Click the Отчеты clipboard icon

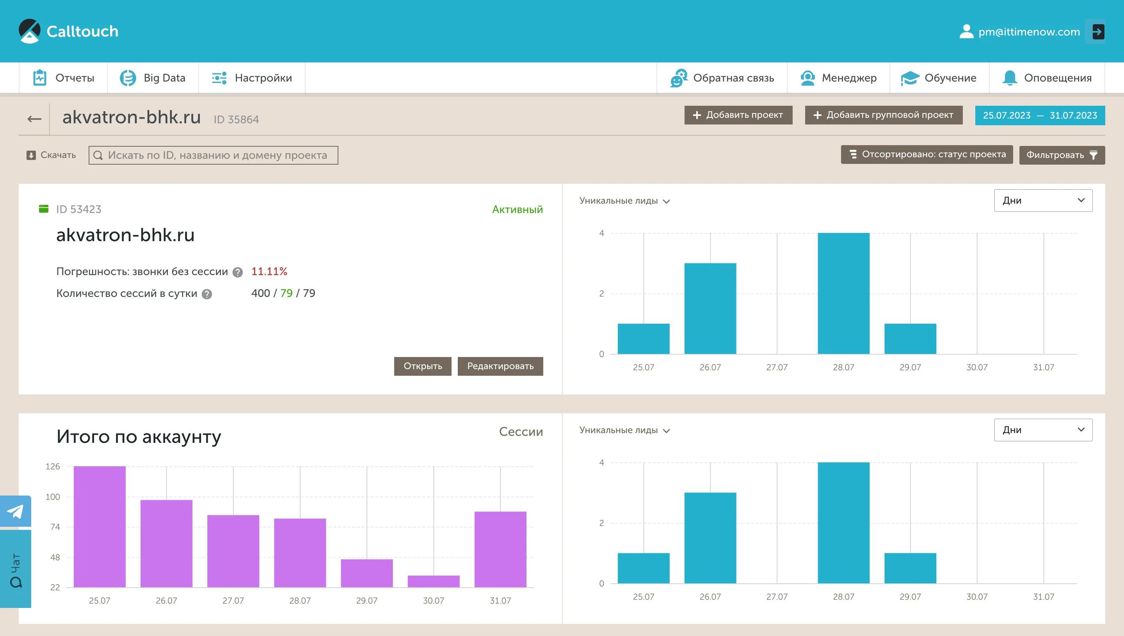pyautogui.click(x=40, y=78)
